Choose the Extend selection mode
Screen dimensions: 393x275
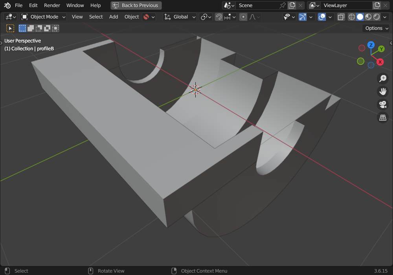[x=31, y=28]
